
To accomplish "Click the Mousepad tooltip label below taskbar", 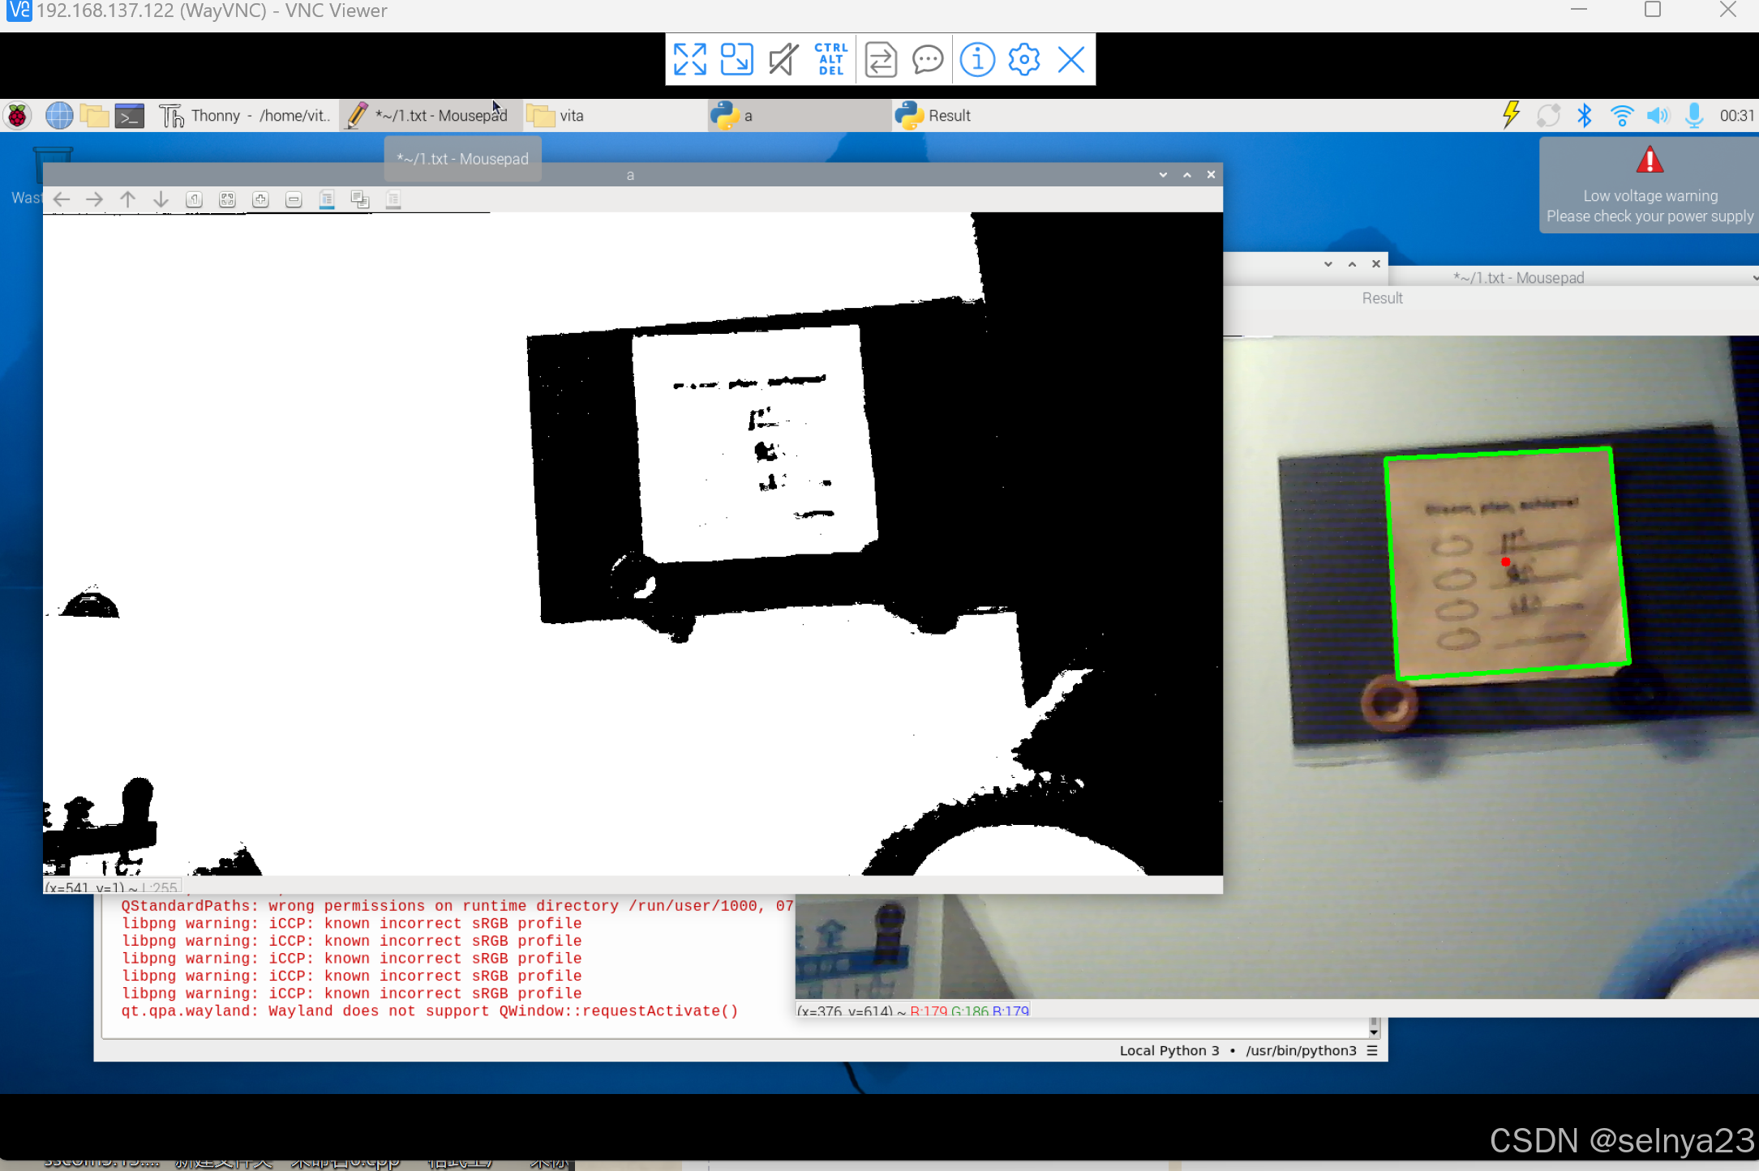I will coord(462,159).
